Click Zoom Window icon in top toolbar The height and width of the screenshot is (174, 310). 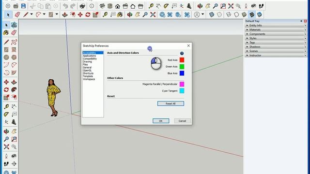point(223,6)
